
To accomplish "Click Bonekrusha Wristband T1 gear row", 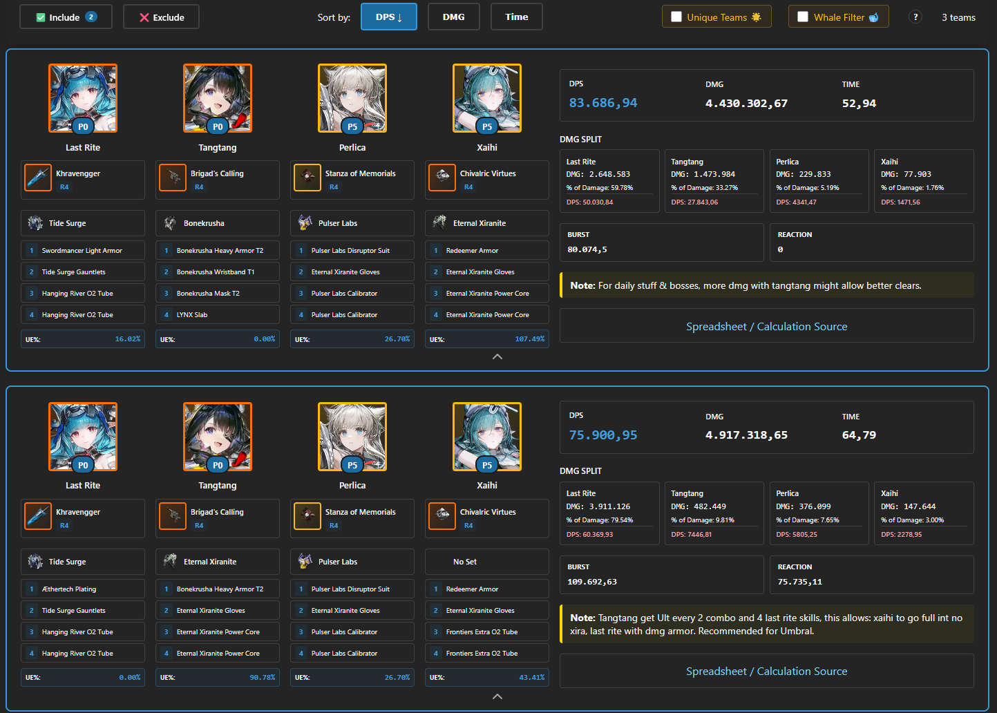I will (218, 272).
